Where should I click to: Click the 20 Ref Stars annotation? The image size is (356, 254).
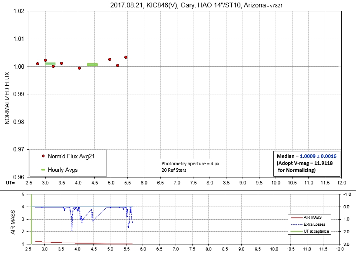point(174,170)
